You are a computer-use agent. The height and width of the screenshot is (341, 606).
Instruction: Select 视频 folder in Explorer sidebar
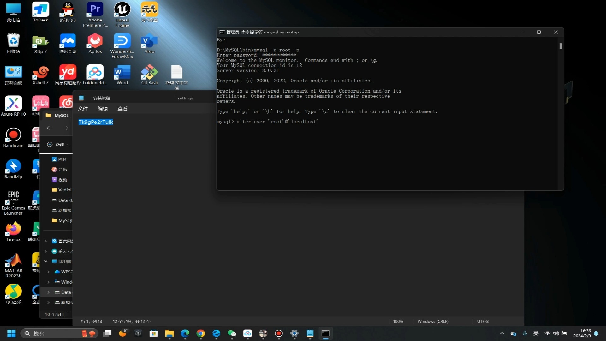[x=60, y=180]
